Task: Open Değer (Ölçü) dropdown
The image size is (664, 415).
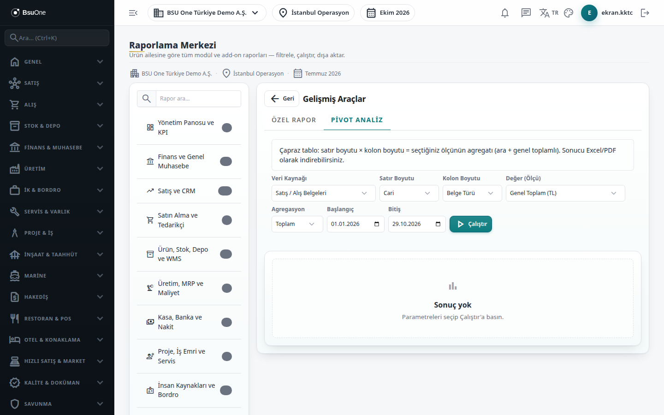Action: [x=565, y=193]
